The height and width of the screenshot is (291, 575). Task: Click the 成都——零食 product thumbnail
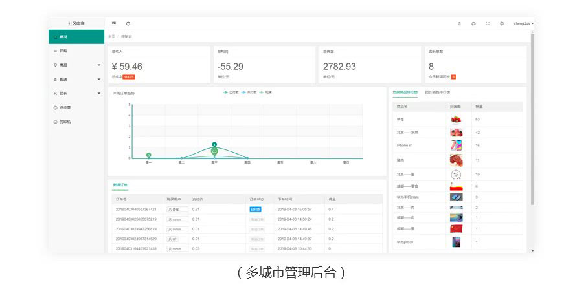point(457,186)
